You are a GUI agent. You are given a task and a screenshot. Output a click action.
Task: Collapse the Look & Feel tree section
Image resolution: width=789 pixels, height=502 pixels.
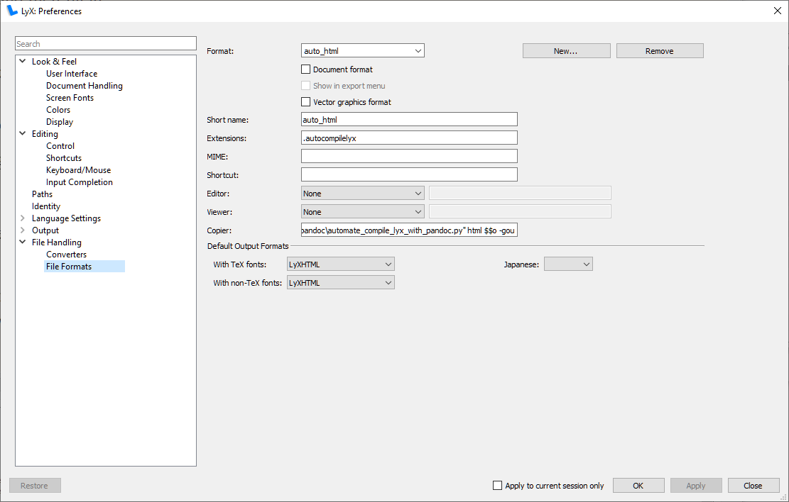coord(23,61)
